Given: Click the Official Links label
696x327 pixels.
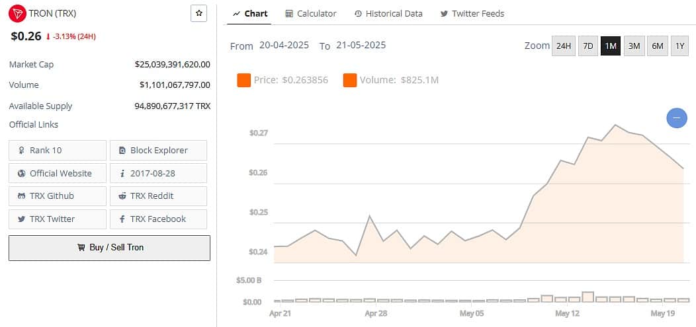Looking at the screenshot, I should click(x=34, y=124).
